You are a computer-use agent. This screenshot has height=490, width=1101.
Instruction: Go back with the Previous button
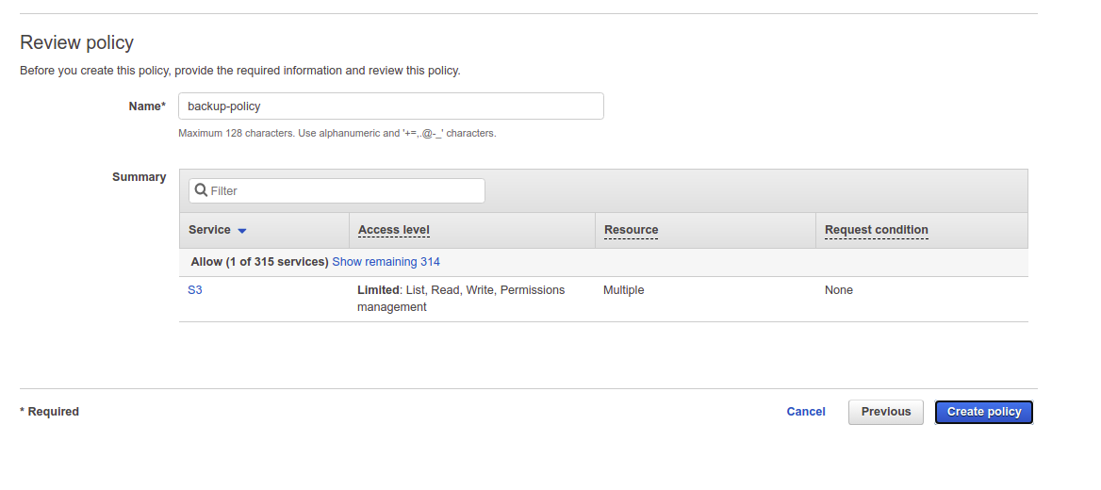[885, 412]
